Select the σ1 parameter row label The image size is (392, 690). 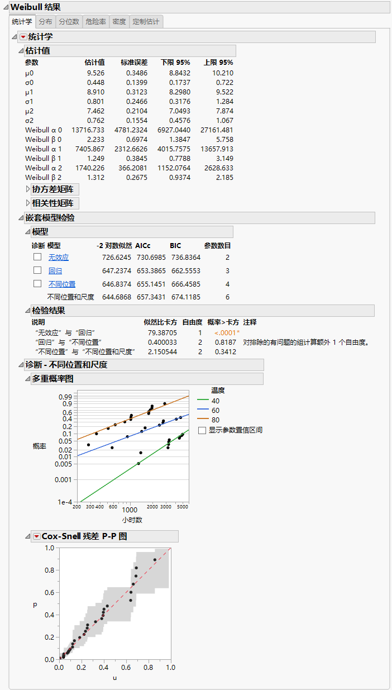[x=29, y=101]
